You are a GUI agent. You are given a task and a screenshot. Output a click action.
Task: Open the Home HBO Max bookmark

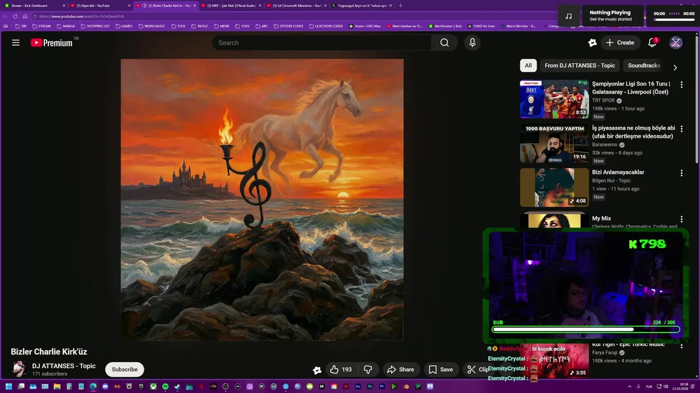[365, 26]
